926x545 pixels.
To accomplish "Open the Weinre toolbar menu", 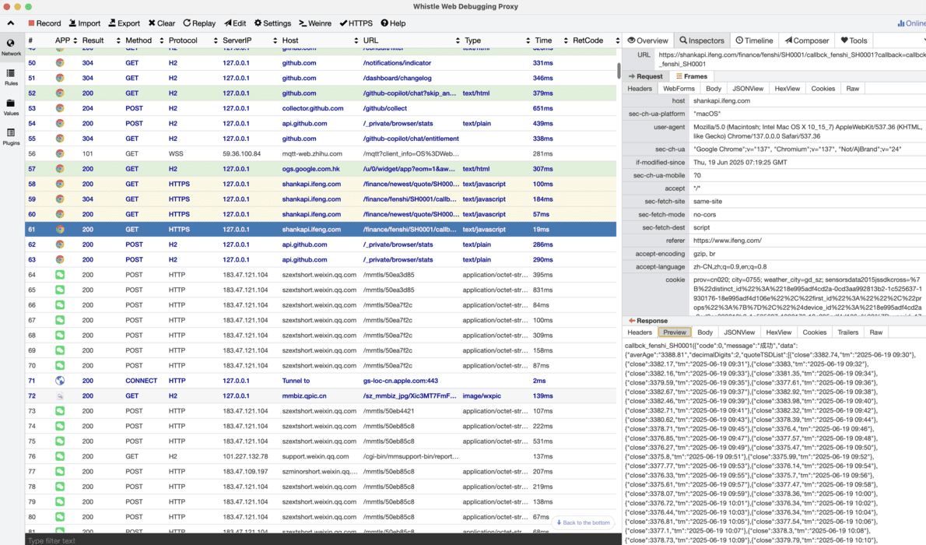I will [315, 23].
